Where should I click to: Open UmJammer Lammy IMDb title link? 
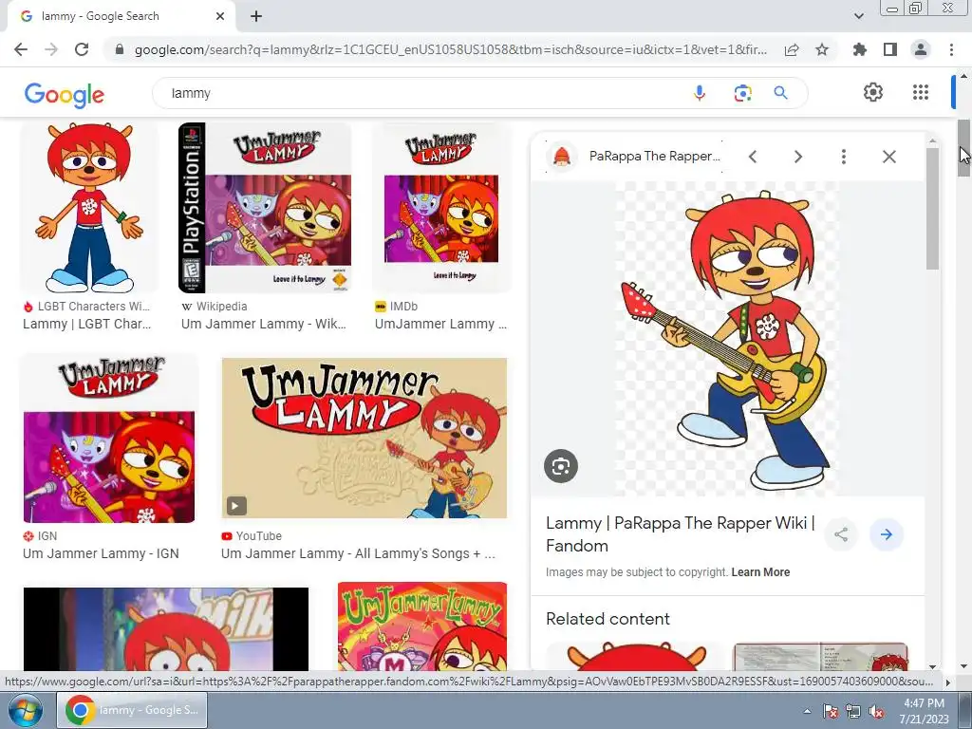pos(440,324)
